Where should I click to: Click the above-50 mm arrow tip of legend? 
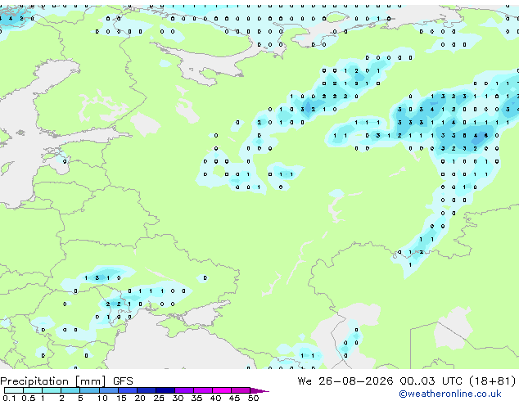[x=259, y=391]
